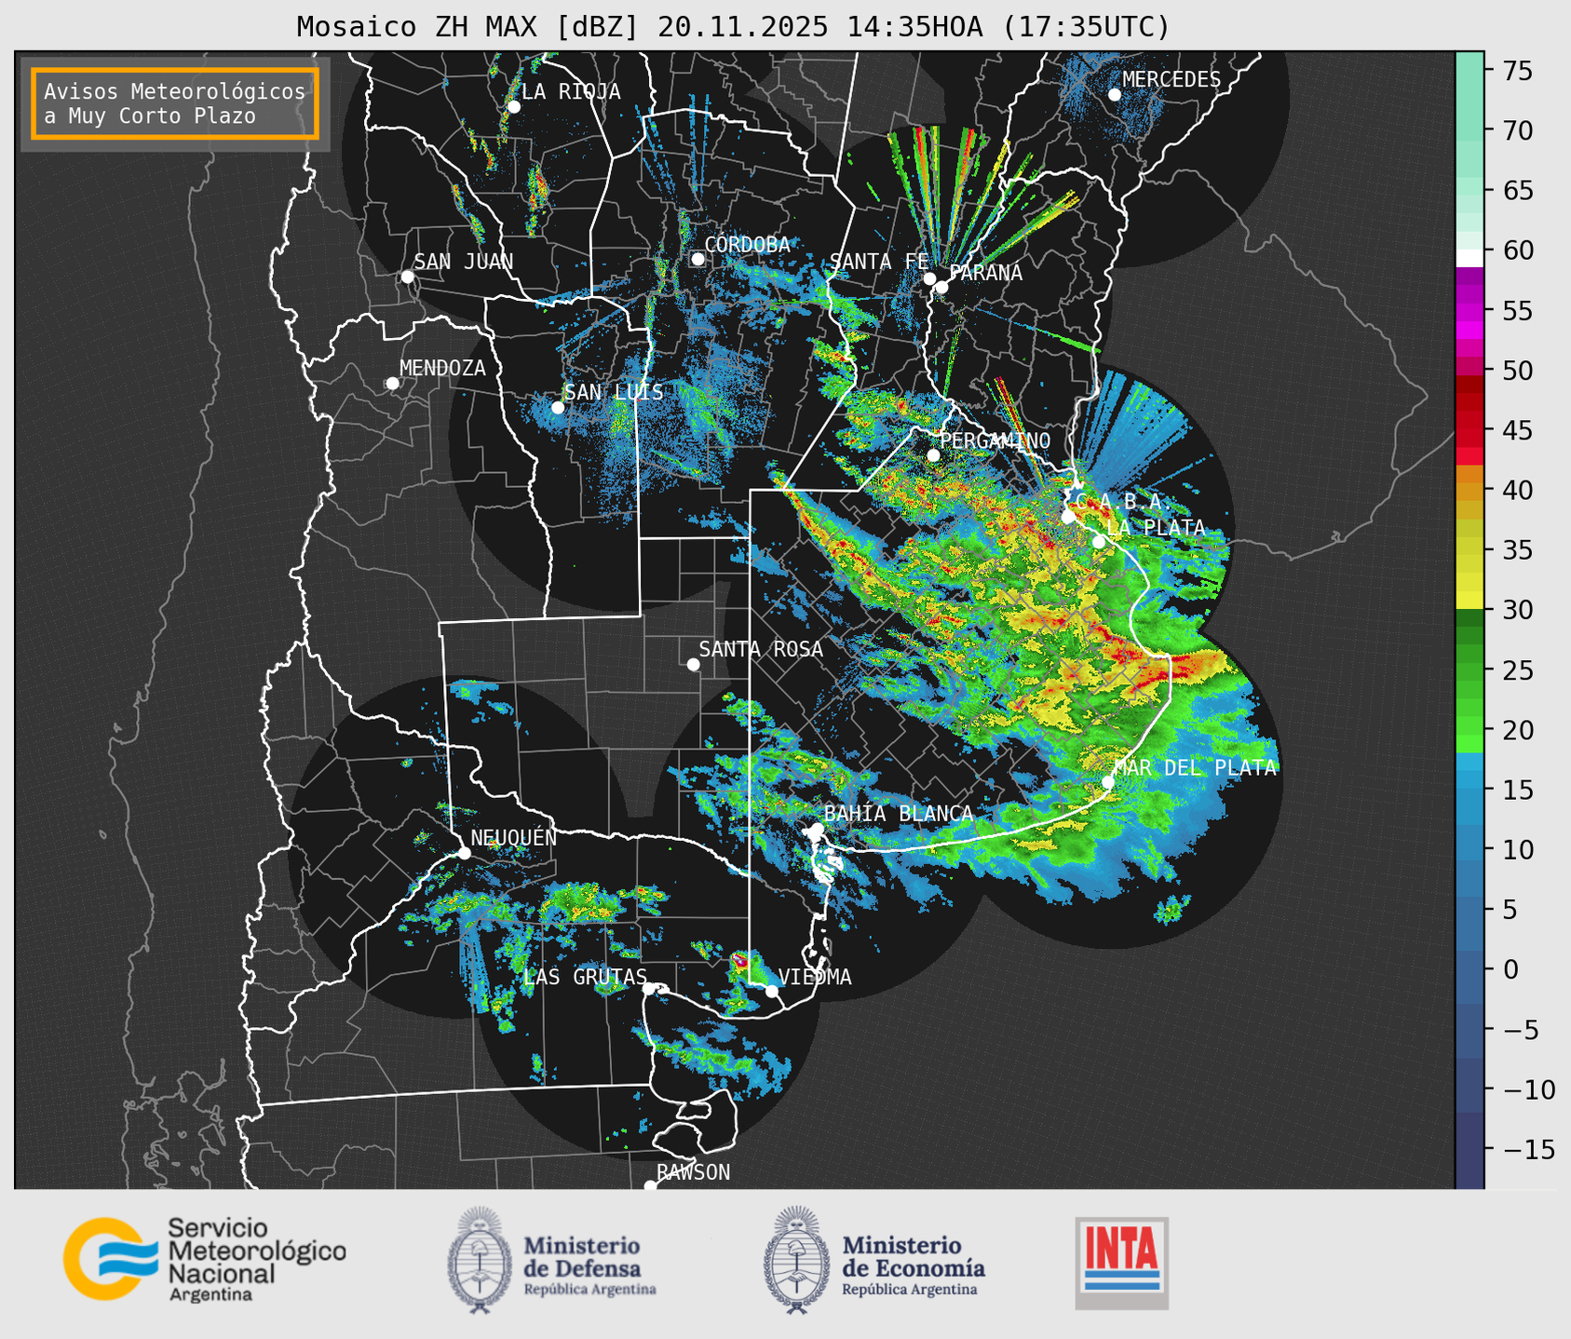Click the 60 dBZ white band on color scale
The image size is (1571, 1339).
tap(1469, 257)
